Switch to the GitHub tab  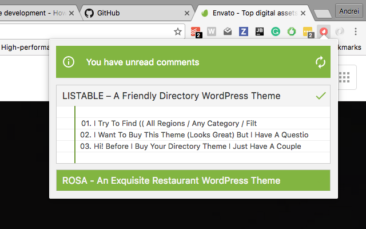pos(137,13)
